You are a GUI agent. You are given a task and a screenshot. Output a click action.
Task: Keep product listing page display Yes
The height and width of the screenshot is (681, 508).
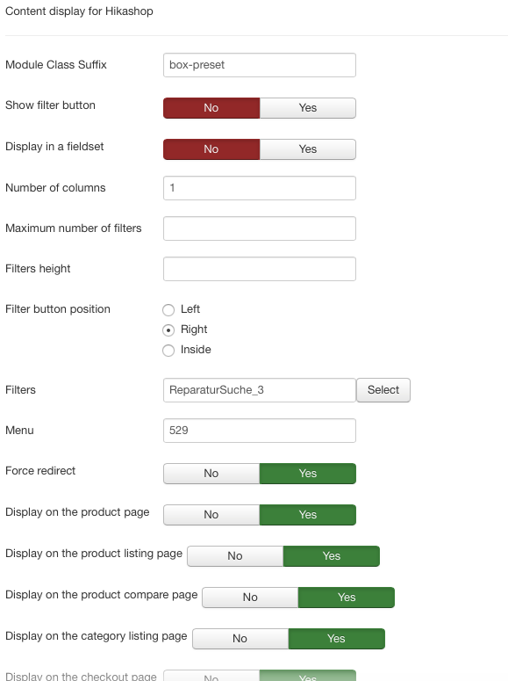click(332, 556)
